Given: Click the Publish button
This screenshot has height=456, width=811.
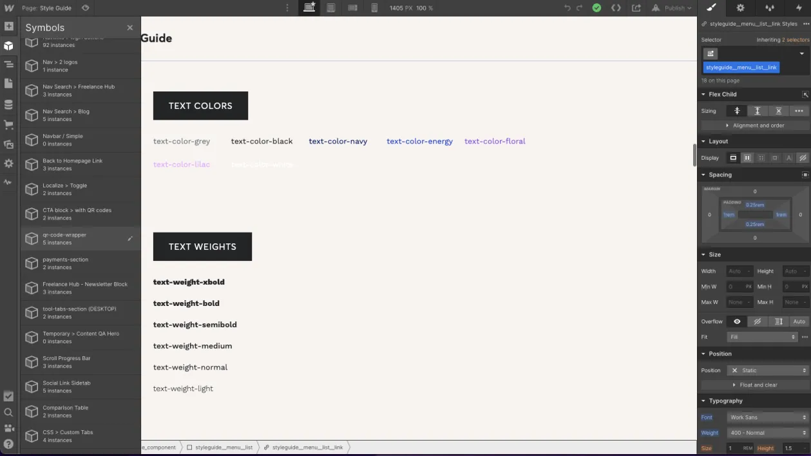Looking at the screenshot, I should tap(672, 8).
